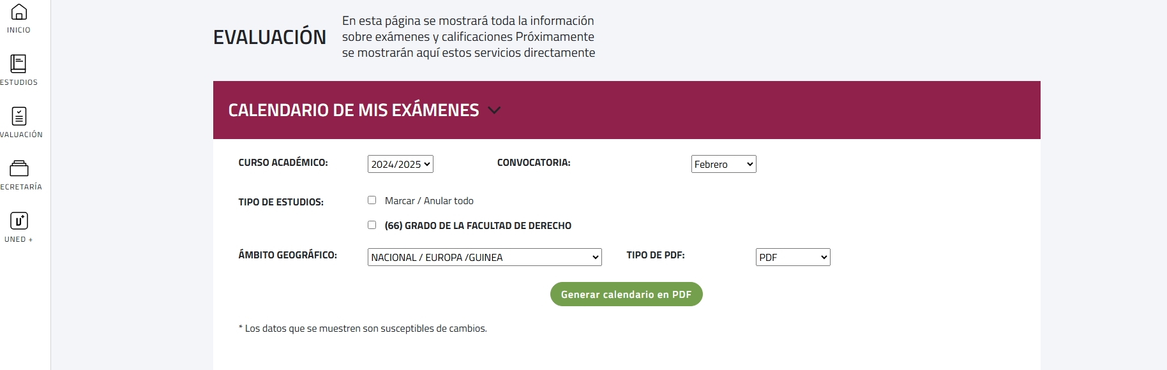Click the Secretaría sidebar label

[21, 187]
